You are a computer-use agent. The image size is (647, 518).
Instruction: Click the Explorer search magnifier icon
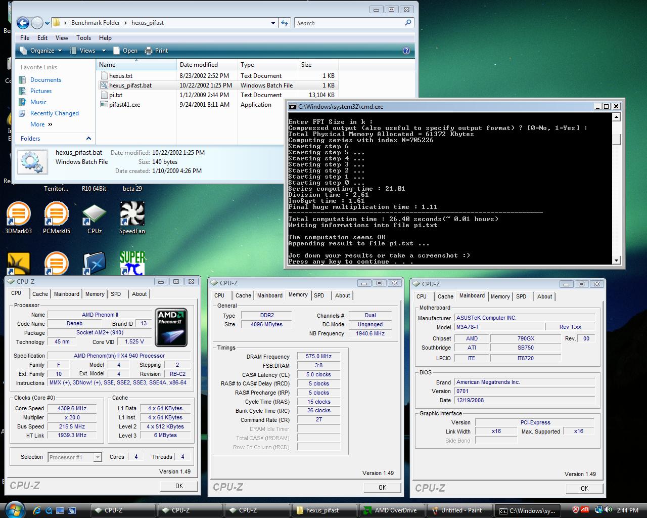click(x=408, y=23)
